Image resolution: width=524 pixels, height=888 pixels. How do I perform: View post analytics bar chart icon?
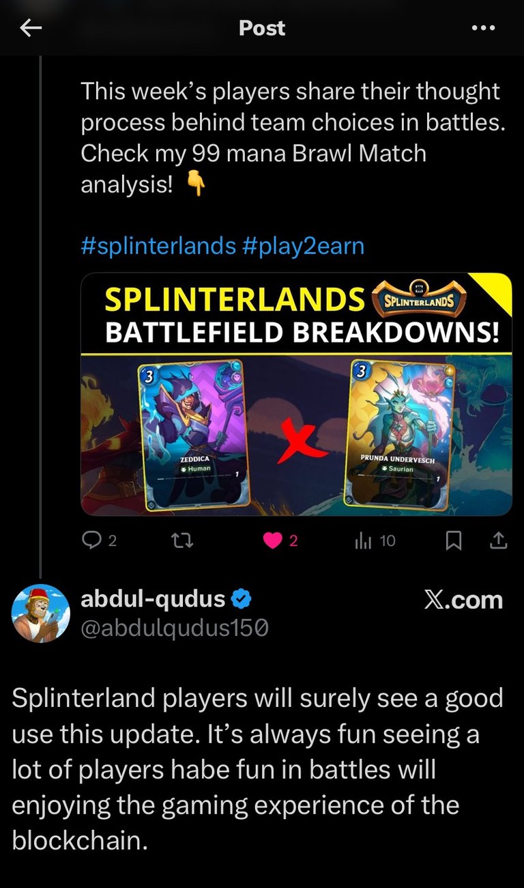pos(363,541)
